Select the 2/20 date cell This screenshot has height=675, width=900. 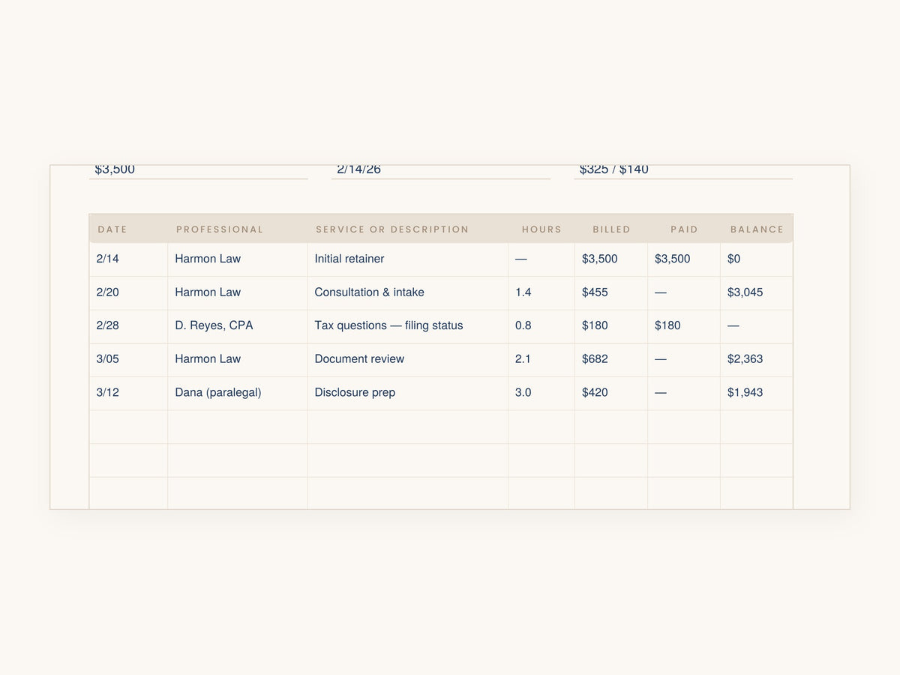pos(128,293)
